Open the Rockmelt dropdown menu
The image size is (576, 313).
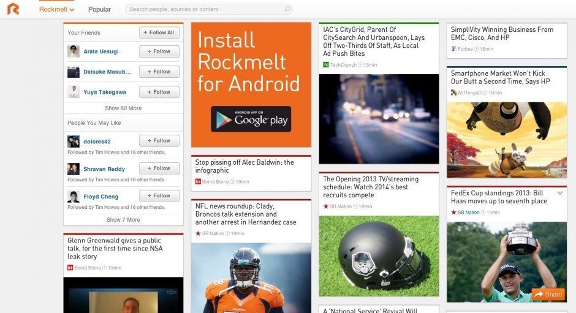coord(56,10)
